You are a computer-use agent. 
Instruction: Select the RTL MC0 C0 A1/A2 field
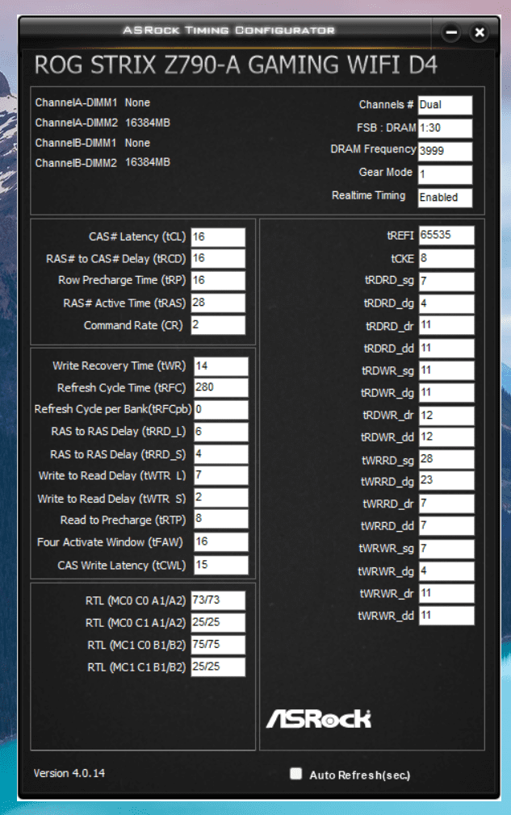pos(218,600)
